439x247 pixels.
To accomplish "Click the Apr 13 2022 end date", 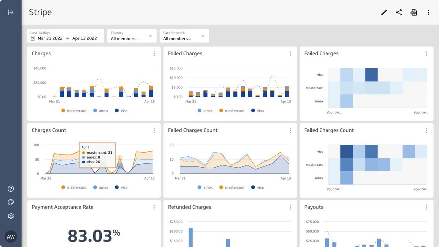I will 85,38.
